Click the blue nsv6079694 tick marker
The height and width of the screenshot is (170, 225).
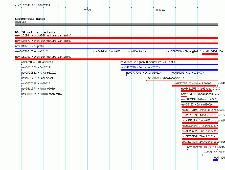point(188,150)
